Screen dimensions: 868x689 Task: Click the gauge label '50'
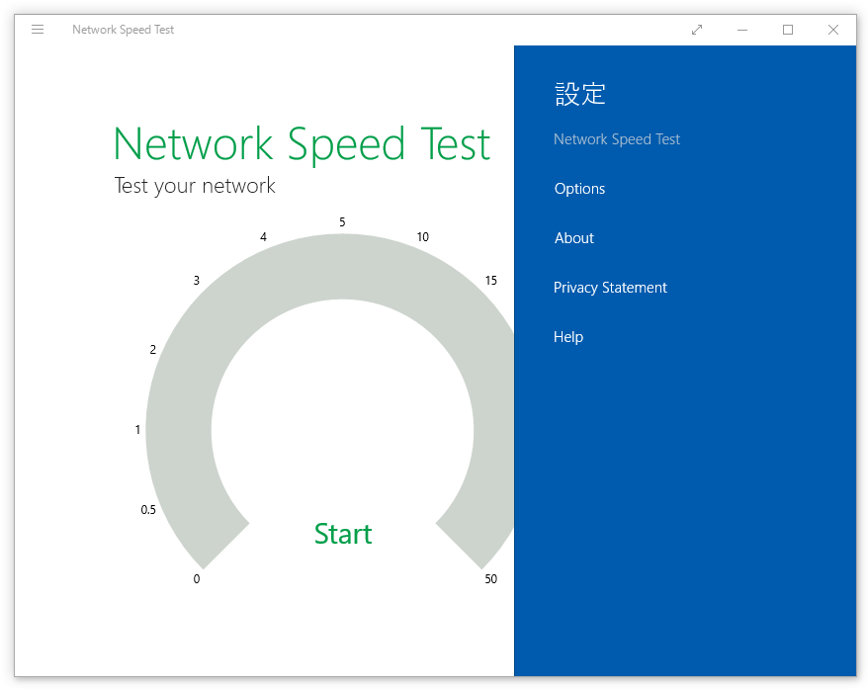pos(490,579)
